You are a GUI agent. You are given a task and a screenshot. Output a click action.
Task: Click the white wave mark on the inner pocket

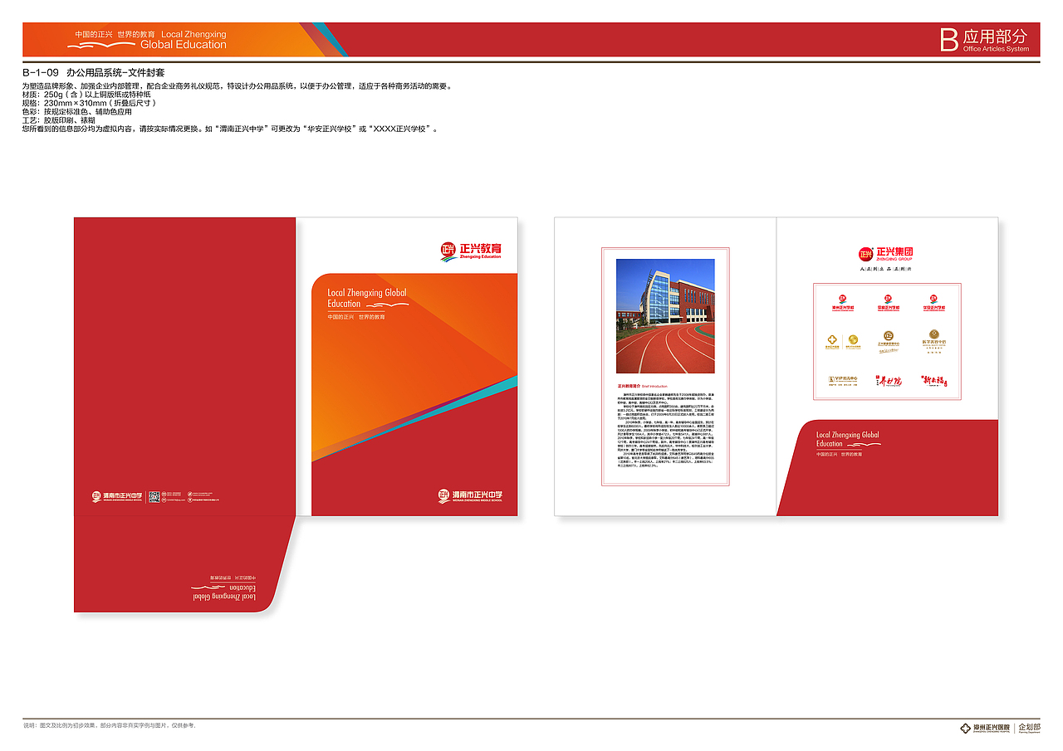pos(863,445)
